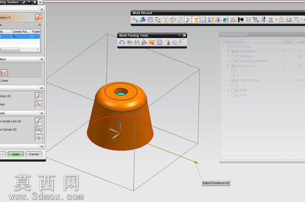Select the Mold CSYS axes icon
Viewport: 305px width, 202px height.
(158, 20)
